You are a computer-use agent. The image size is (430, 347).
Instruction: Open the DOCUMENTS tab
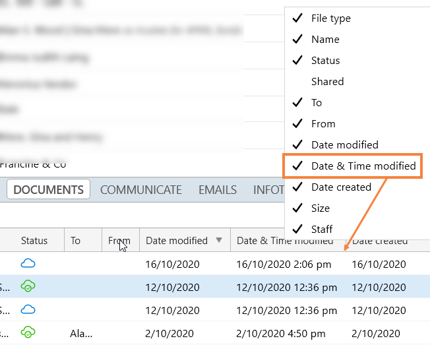(x=49, y=190)
